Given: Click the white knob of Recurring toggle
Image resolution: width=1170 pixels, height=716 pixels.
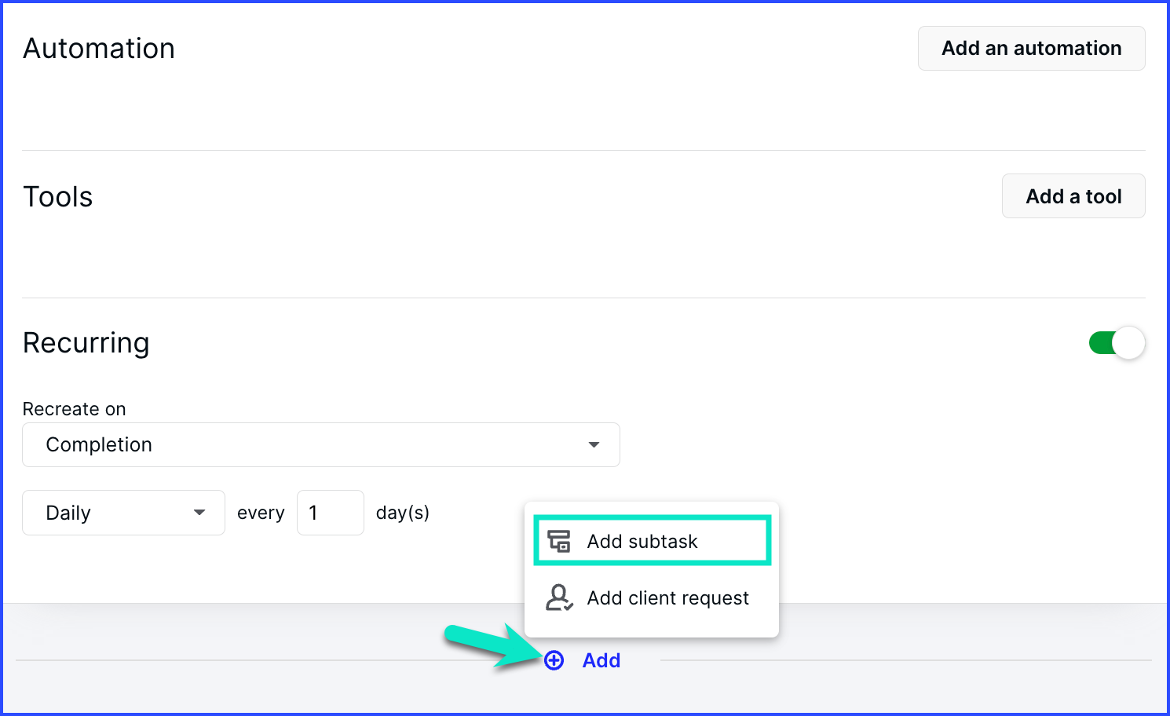Looking at the screenshot, I should pos(1128,343).
